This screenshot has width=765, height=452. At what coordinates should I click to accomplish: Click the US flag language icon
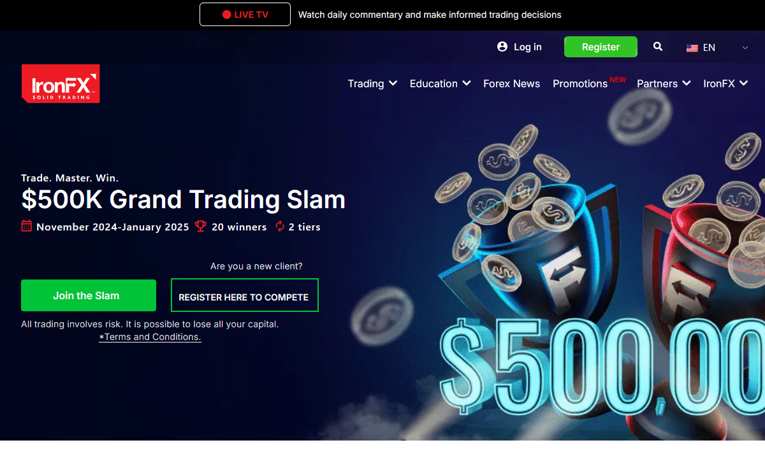pyautogui.click(x=692, y=48)
